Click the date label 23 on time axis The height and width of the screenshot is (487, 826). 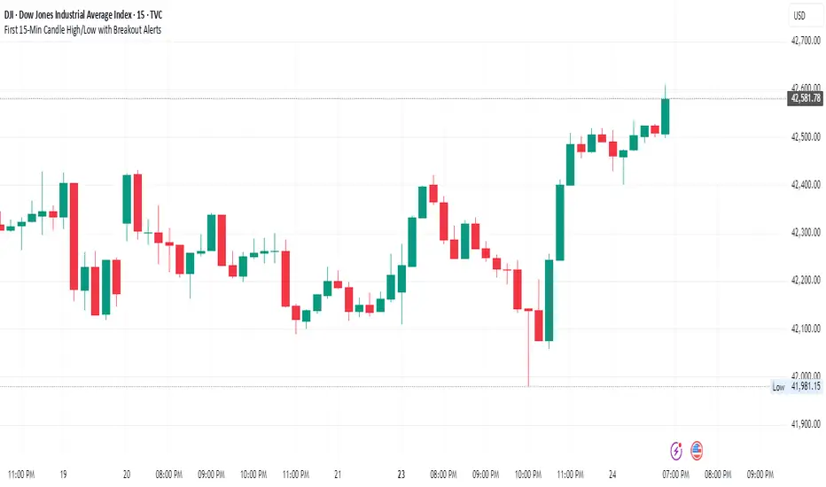click(401, 474)
